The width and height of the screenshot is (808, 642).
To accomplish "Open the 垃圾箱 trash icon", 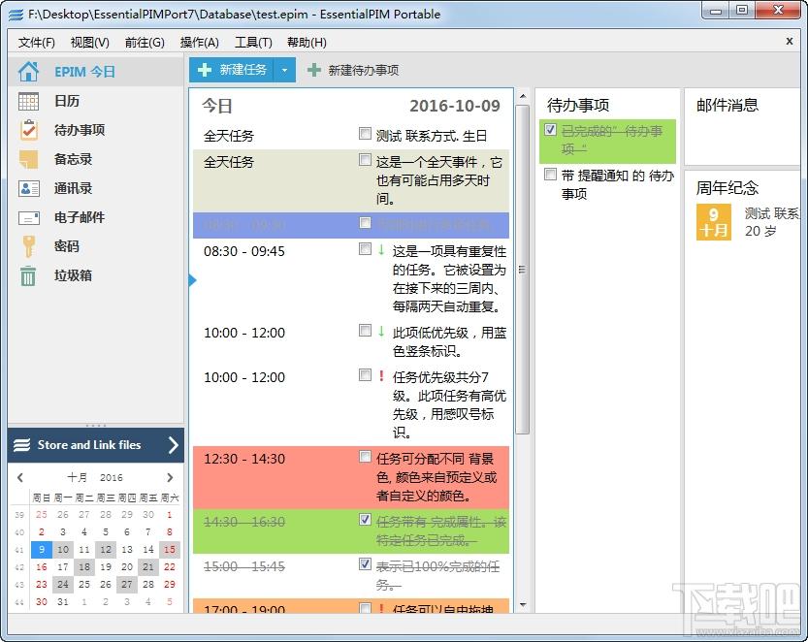I will click(x=29, y=275).
